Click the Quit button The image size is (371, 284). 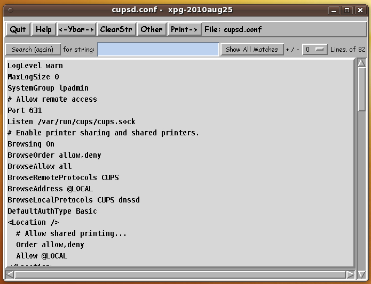coord(18,29)
